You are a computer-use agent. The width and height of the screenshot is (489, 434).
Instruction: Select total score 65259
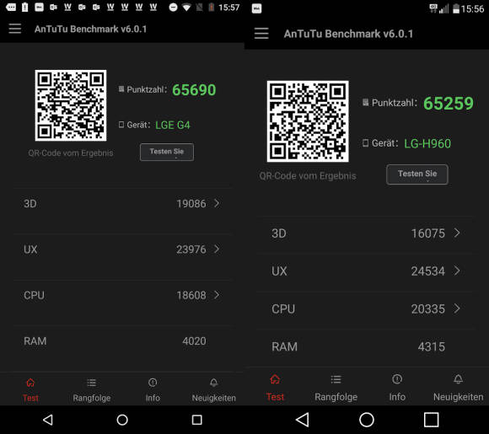[449, 103]
